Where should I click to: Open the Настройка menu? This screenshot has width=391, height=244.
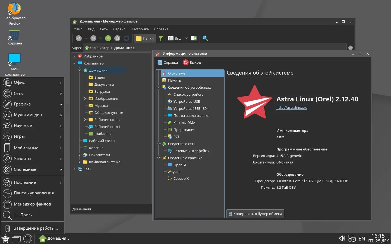(x=140, y=29)
